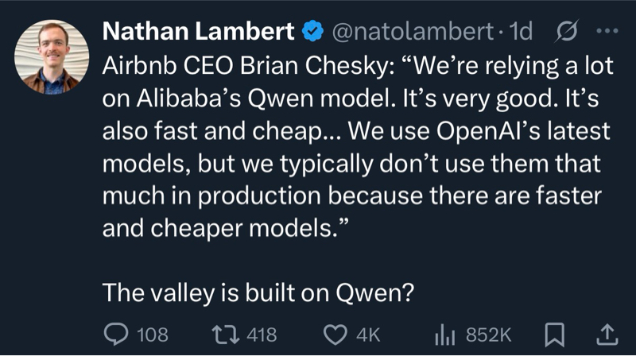This screenshot has width=636, height=356.
Task: Click the 4K likes count
Action: pos(367,334)
